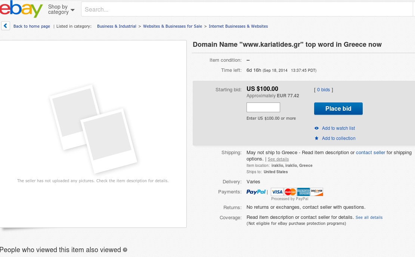Image resolution: width=415 pixels, height=257 pixels.
Task: Click the back arrow icon
Action: coord(6,26)
